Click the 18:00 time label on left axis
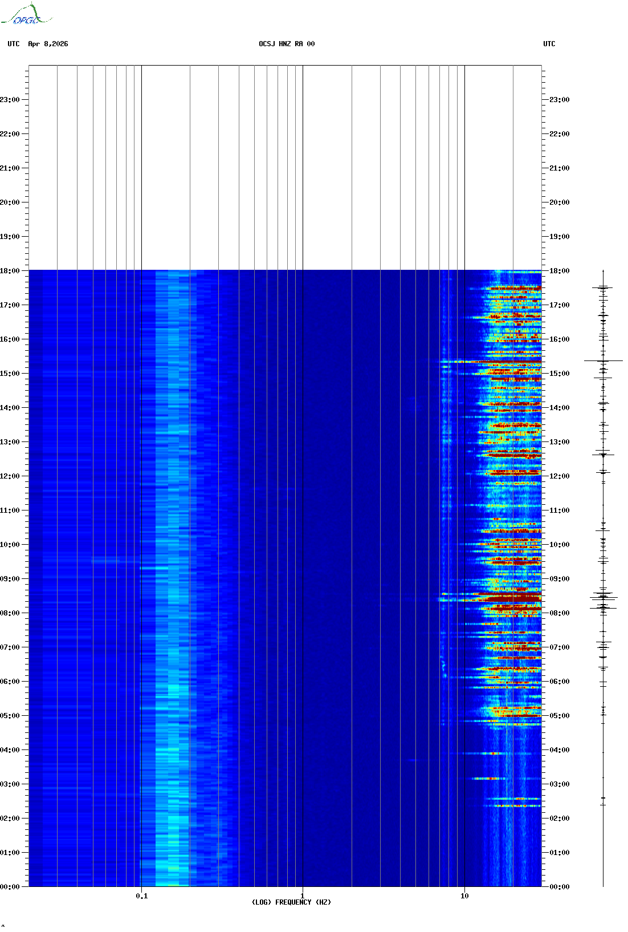The width and height of the screenshot is (628, 932). (x=10, y=271)
